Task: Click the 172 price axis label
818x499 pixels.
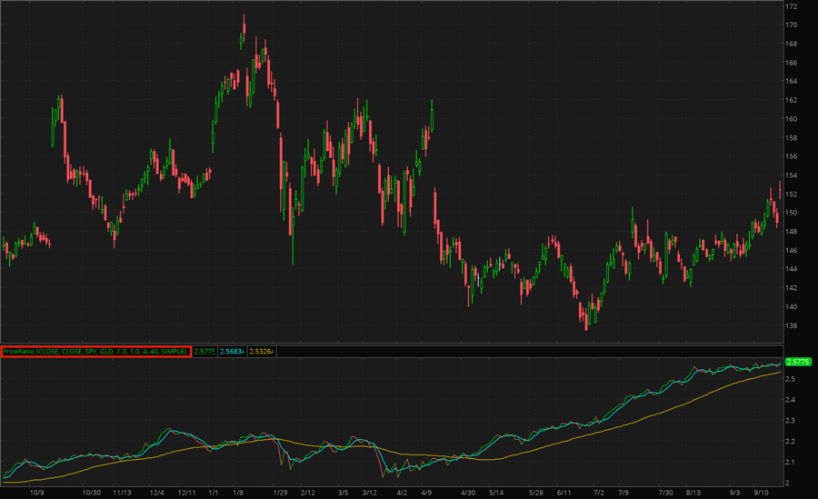Action: pyautogui.click(x=792, y=6)
